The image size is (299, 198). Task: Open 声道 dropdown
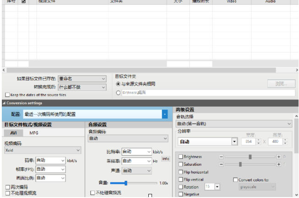click(x=137, y=170)
